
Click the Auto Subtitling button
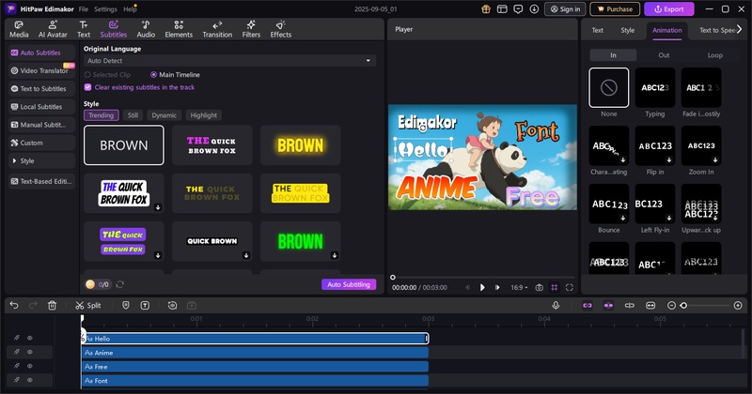point(349,284)
